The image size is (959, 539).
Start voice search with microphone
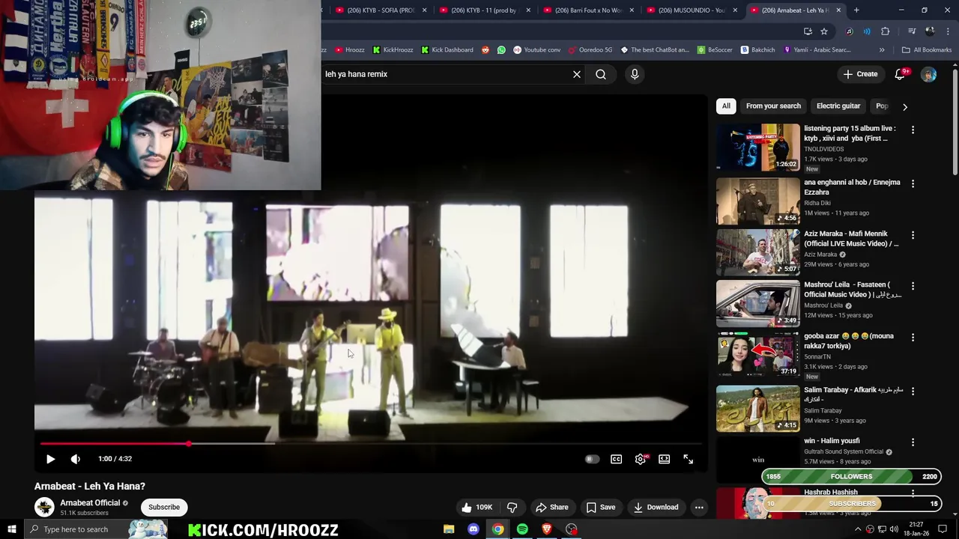click(x=635, y=74)
